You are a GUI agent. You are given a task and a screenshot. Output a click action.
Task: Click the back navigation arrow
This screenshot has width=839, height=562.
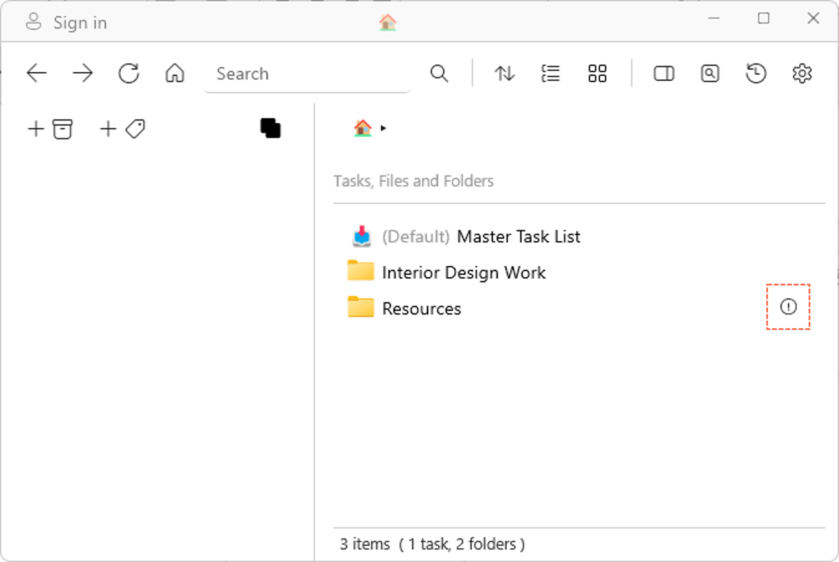pyautogui.click(x=37, y=73)
